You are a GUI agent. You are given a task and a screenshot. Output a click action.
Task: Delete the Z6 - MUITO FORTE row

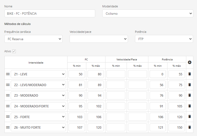(x=190, y=127)
